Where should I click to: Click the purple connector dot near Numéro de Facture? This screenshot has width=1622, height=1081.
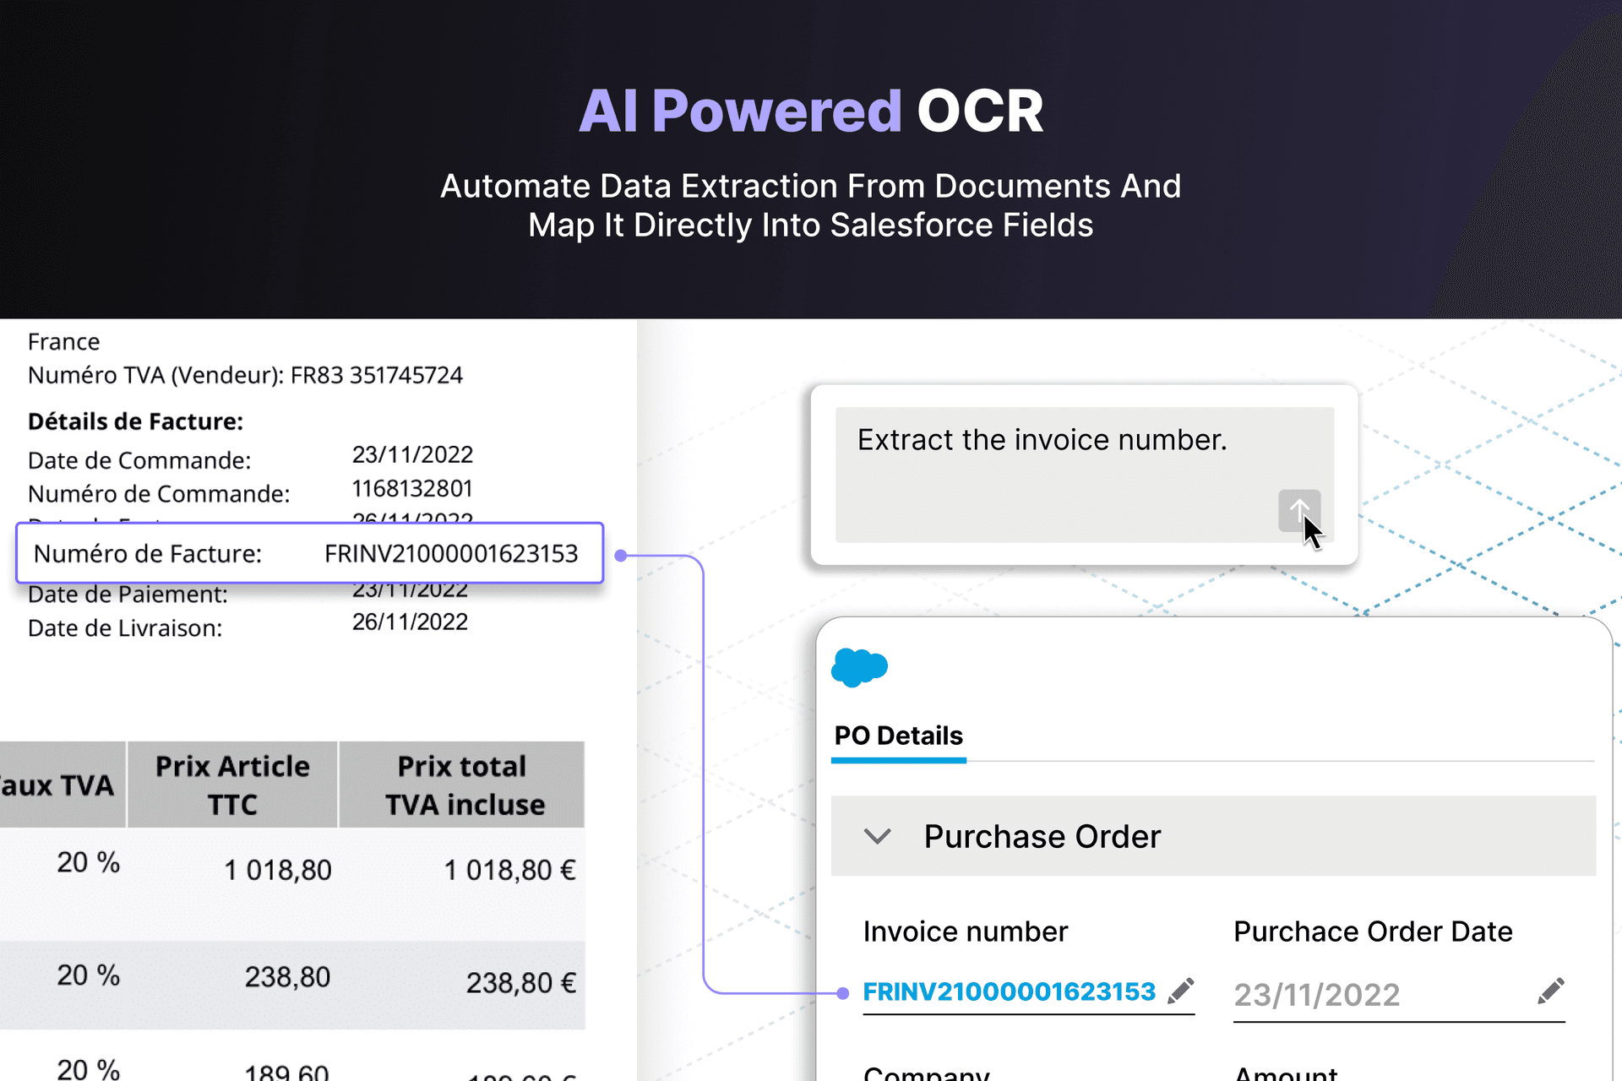coord(621,554)
